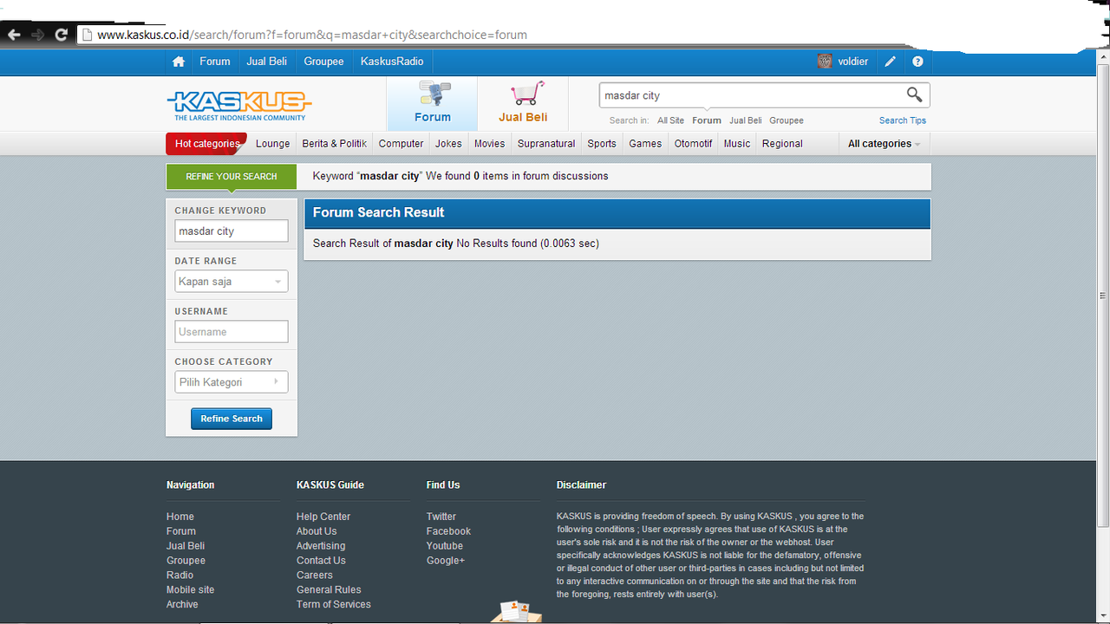
Task: Click the Refine Your Search header
Action: click(231, 176)
